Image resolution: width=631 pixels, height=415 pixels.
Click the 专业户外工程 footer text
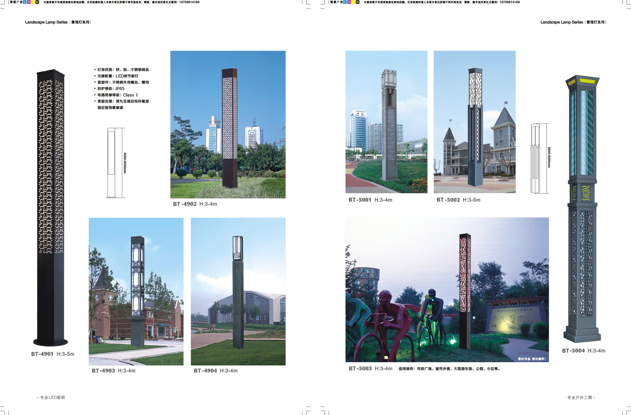[580, 398]
